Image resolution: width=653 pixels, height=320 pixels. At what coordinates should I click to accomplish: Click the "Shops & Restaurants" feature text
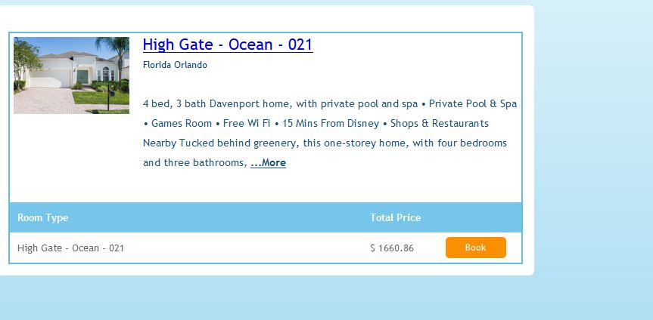pyautogui.click(x=440, y=124)
